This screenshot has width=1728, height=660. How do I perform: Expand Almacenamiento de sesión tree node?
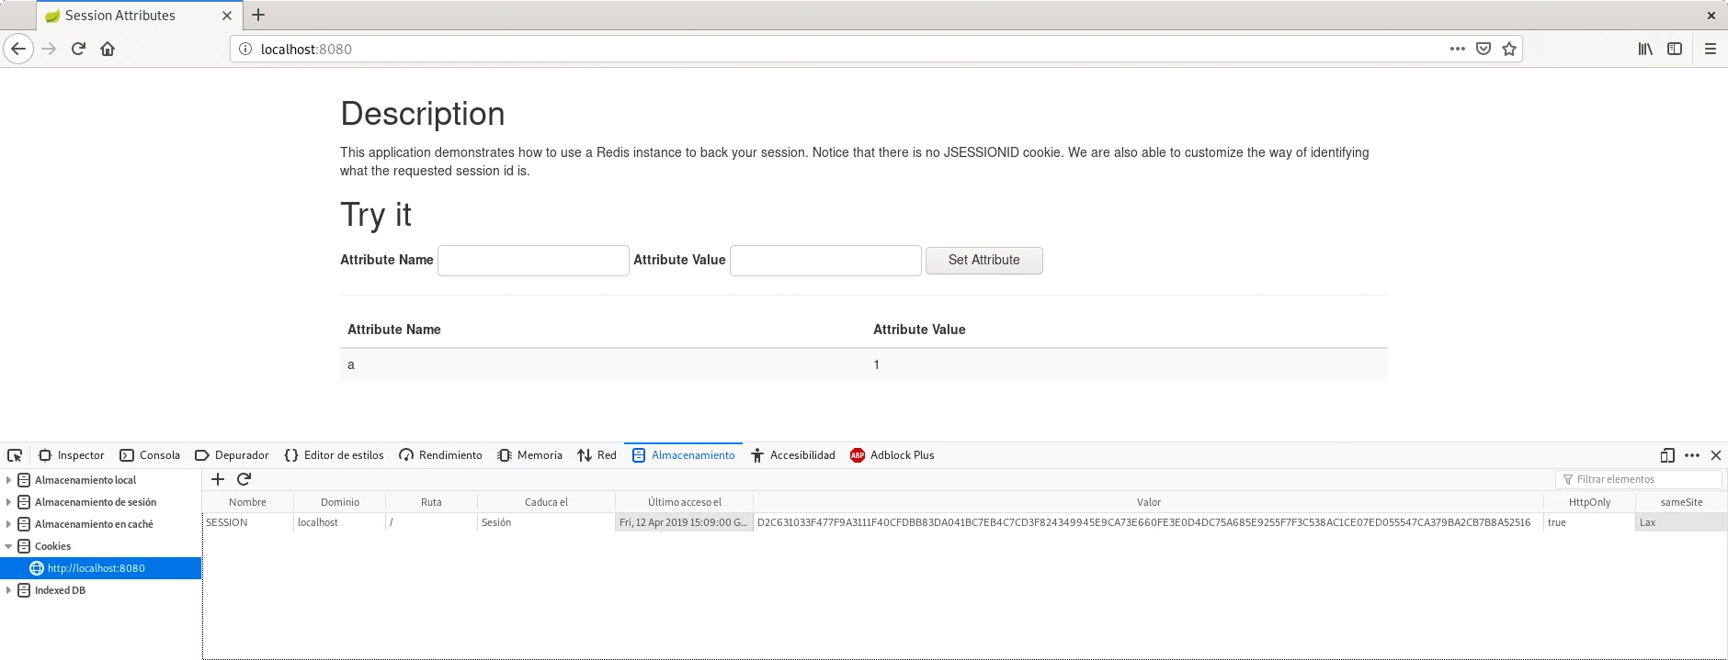[8, 502]
